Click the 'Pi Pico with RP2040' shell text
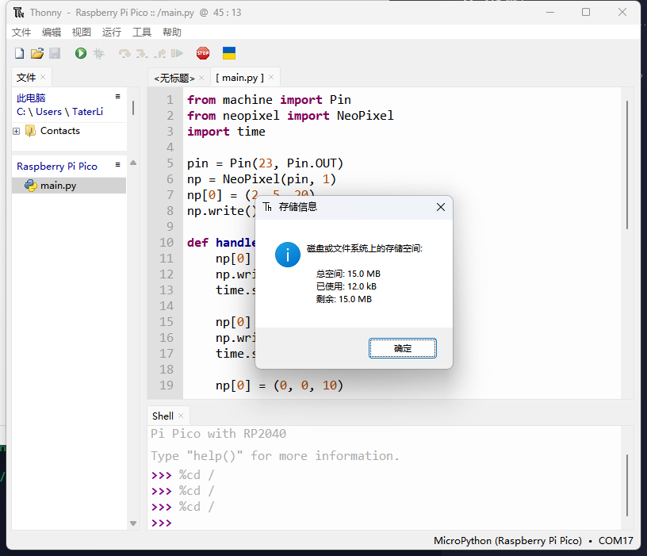Viewport: 647px width, 556px height. pos(218,433)
